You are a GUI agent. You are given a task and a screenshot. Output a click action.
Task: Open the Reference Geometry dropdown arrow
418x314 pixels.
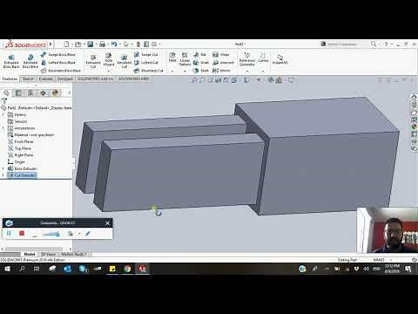click(x=247, y=71)
